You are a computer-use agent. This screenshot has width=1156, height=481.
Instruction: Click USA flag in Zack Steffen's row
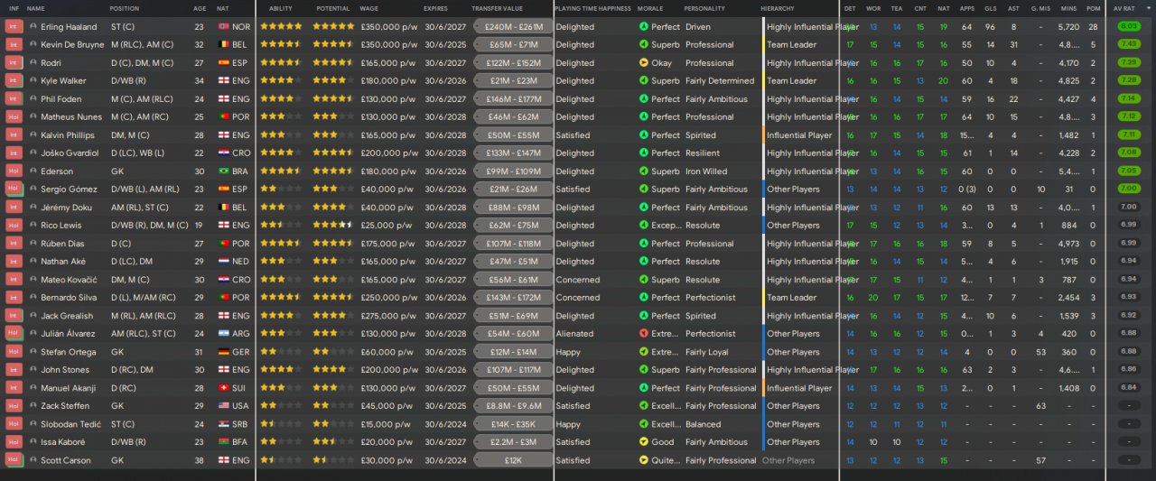click(x=224, y=406)
